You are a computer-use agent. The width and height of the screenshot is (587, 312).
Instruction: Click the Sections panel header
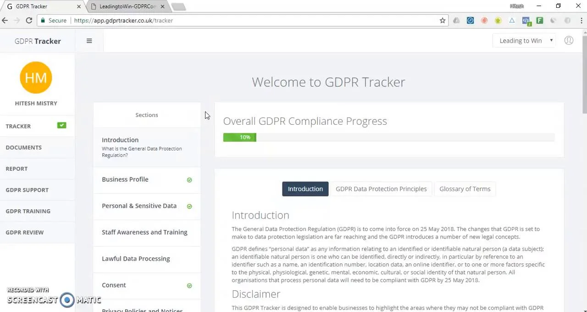[147, 115]
